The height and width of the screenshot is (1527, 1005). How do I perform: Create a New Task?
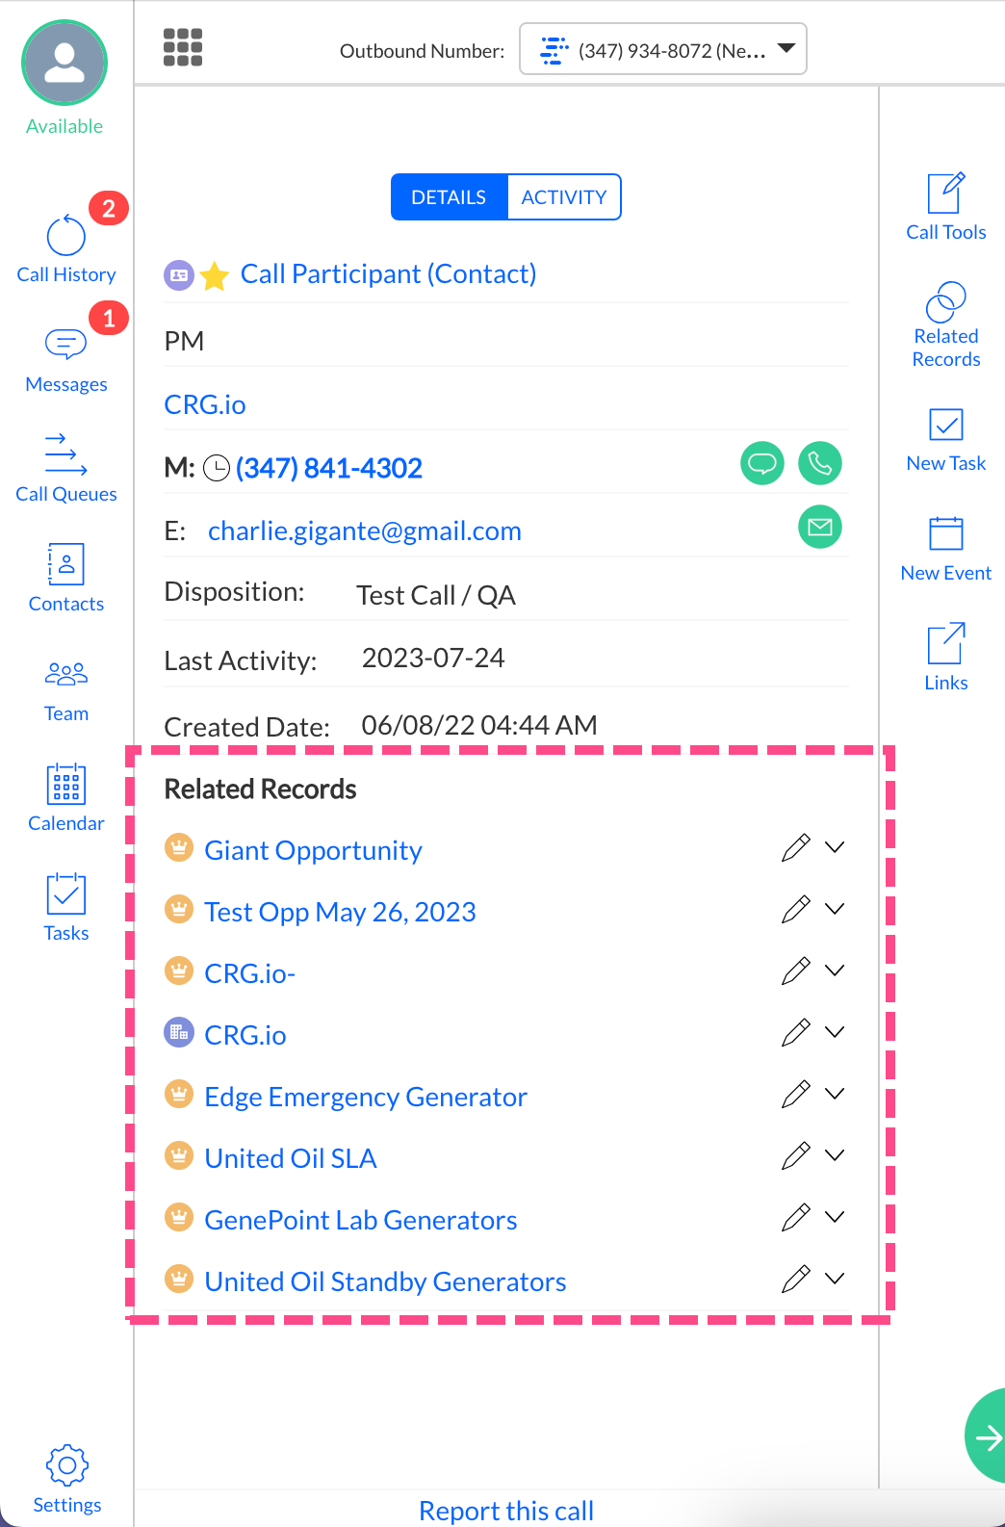(x=945, y=438)
